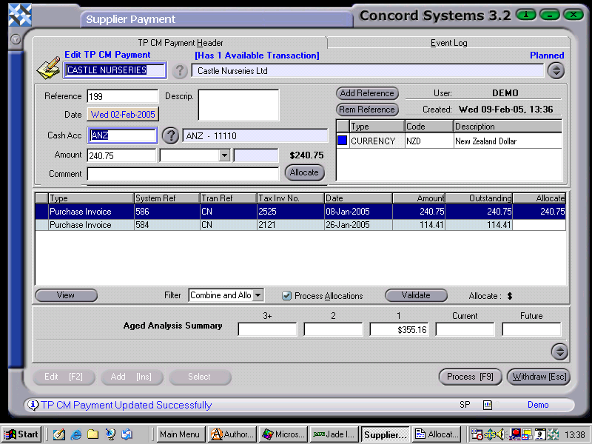The height and width of the screenshot is (444, 592).
Task: Click the document icon beside SP in status bar
Action: pos(486,406)
